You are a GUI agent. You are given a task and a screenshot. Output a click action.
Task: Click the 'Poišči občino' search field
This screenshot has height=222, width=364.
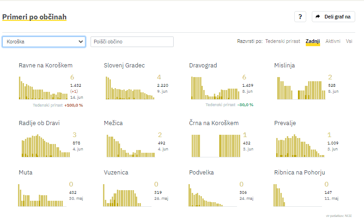(132, 42)
